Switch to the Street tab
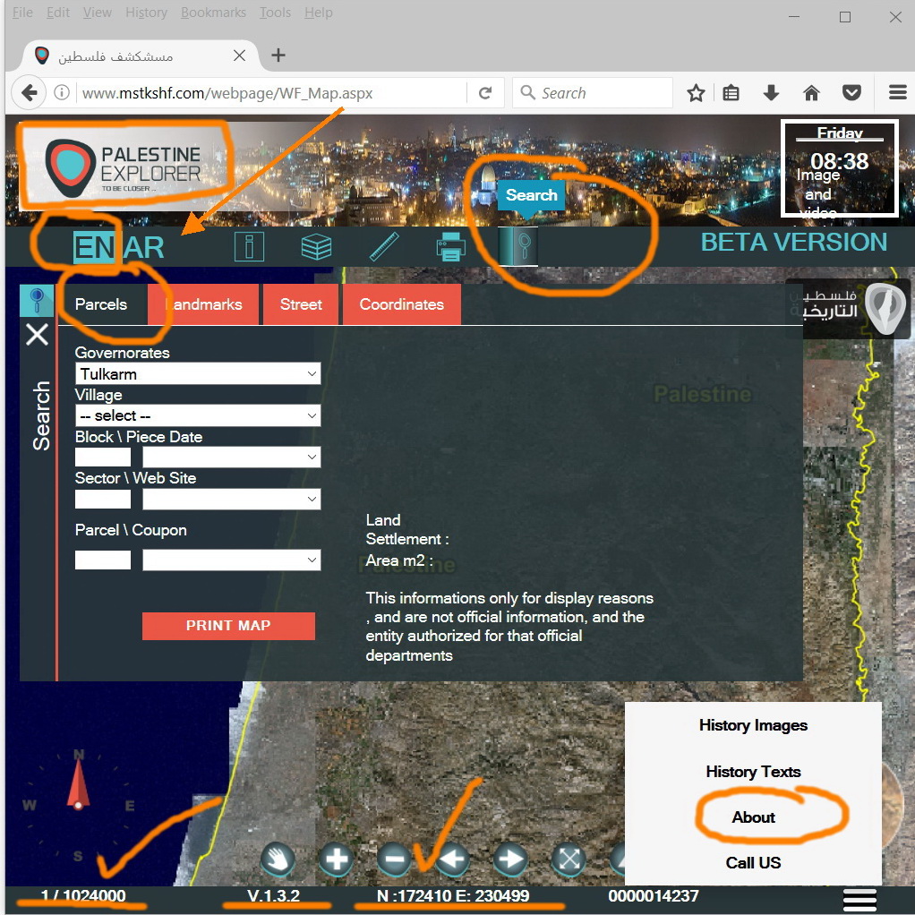 coord(301,304)
